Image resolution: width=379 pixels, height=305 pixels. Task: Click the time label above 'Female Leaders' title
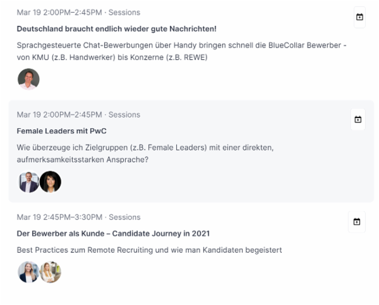(x=59, y=115)
